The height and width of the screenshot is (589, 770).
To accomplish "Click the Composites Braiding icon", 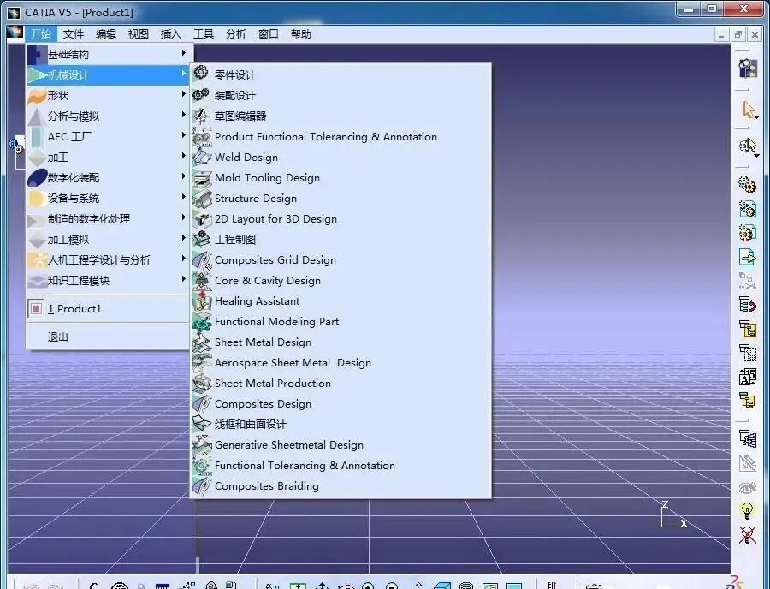I will [201, 485].
